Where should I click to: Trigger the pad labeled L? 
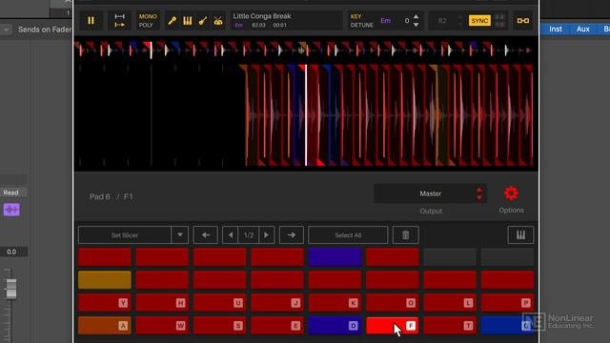point(450,303)
